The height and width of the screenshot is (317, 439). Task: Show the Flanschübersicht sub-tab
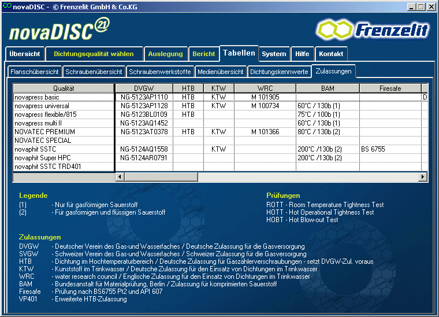pyautogui.click(x=35, y=72)
